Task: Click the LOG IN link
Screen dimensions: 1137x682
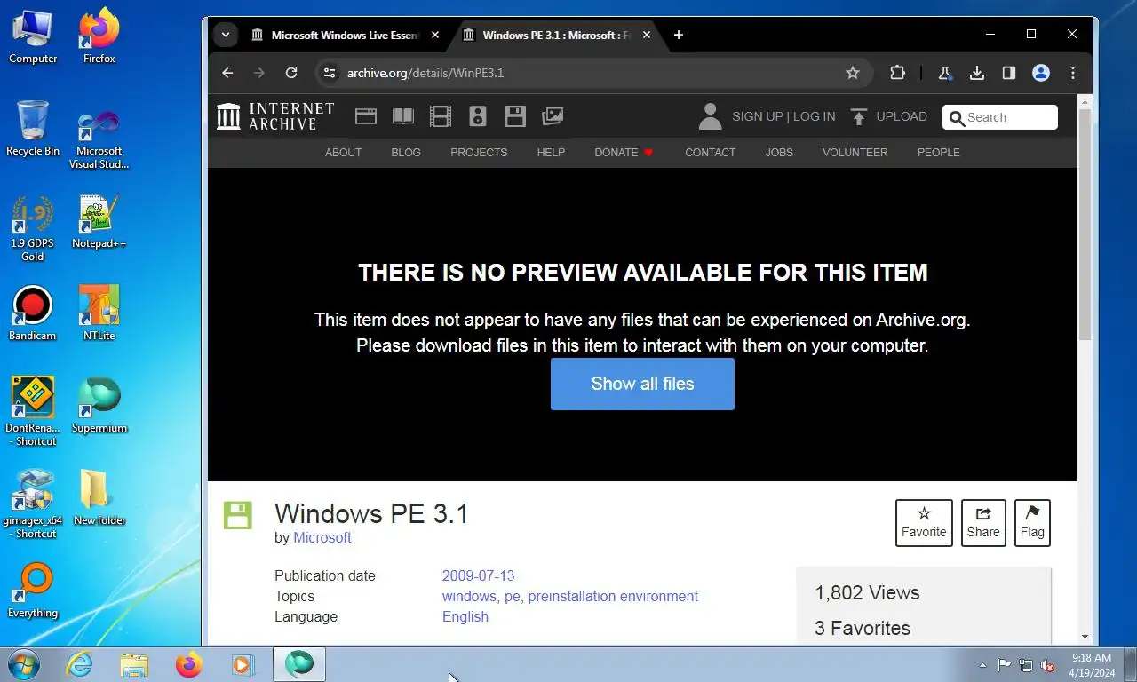Action: [814, 116]
